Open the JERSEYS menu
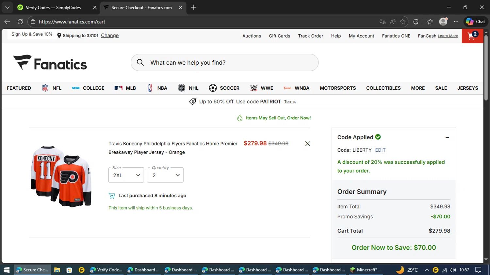 467,88
